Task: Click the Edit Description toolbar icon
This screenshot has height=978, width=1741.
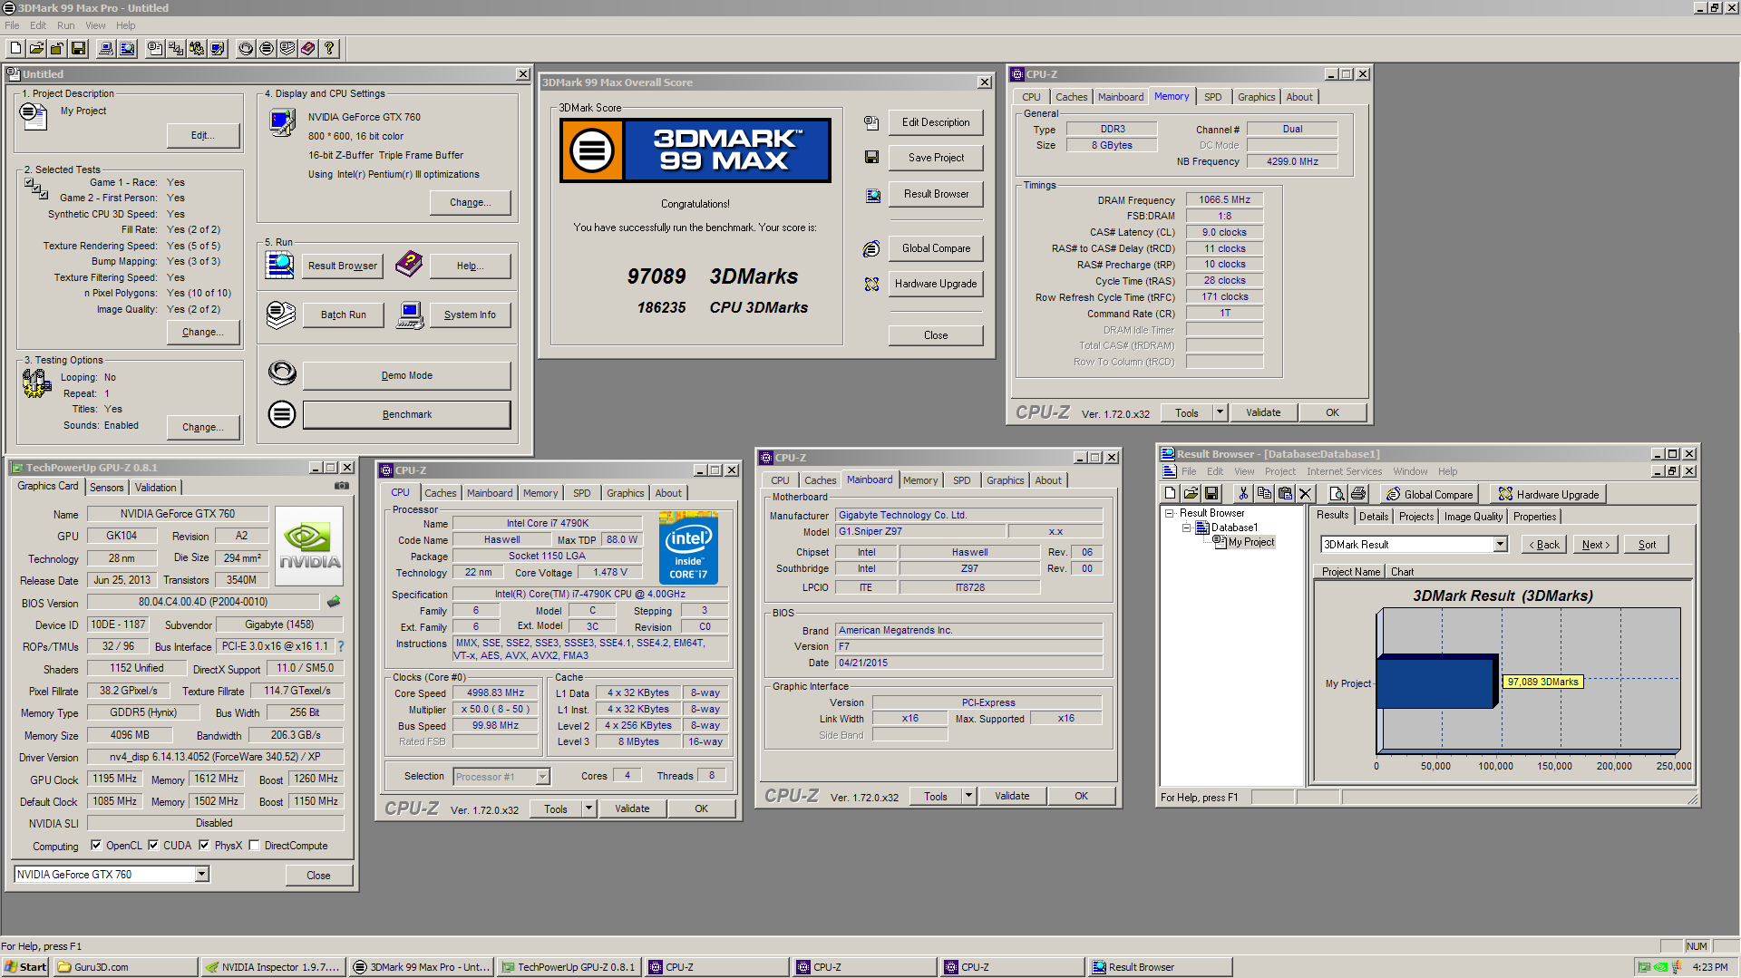Action: point(155,49)
